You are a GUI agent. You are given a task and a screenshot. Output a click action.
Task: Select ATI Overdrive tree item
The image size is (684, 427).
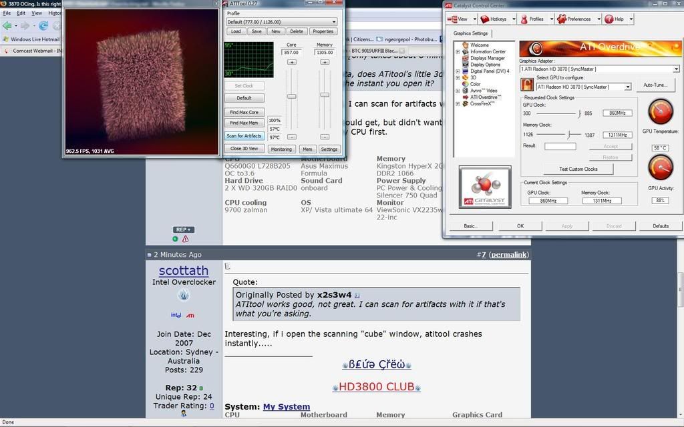pyautogui.click(x=486, y=97)
